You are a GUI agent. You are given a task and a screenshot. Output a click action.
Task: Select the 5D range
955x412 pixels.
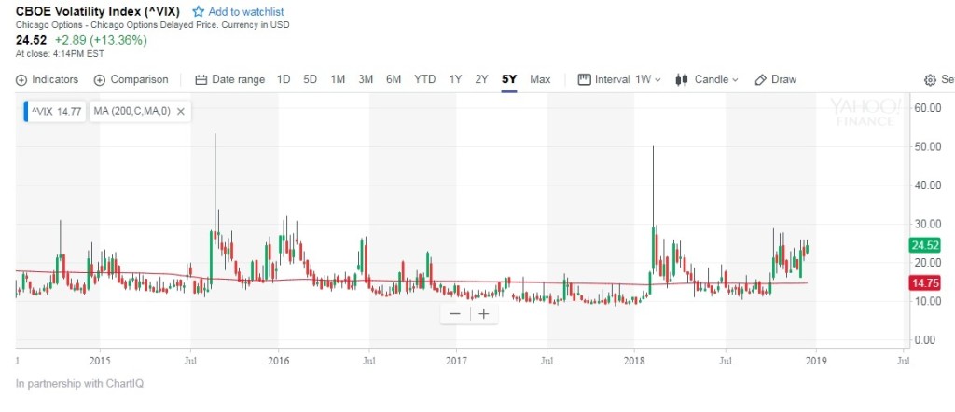tap(310, 79)
